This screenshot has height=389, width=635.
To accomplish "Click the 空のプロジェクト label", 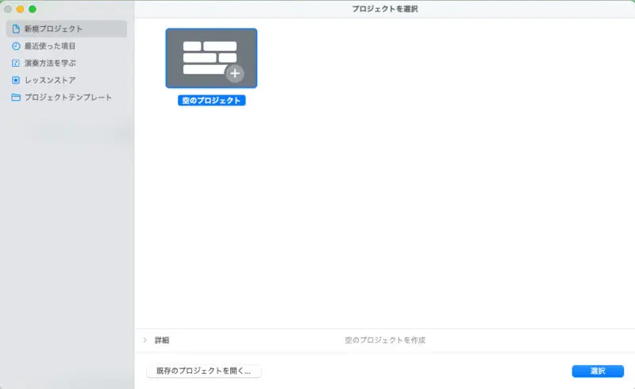I will [x=211, y=101].
